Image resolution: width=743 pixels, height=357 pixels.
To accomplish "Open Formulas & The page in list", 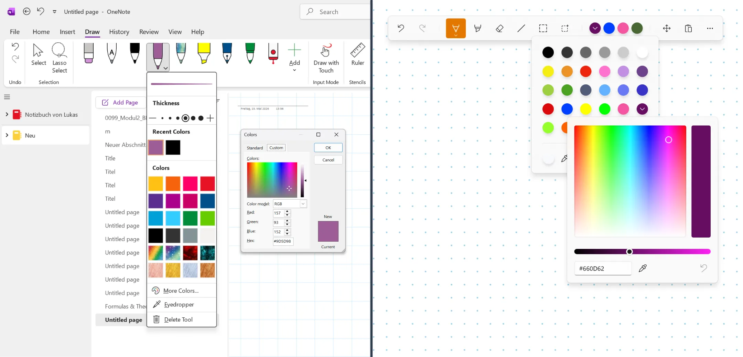I will tap(126, 306).
